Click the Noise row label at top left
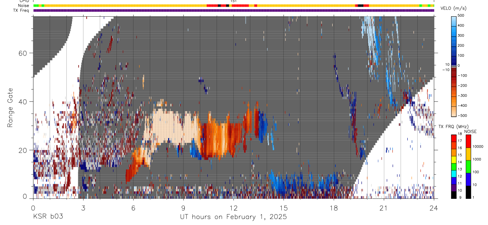Viewport: 488px width, 225px height. (24, 6)
